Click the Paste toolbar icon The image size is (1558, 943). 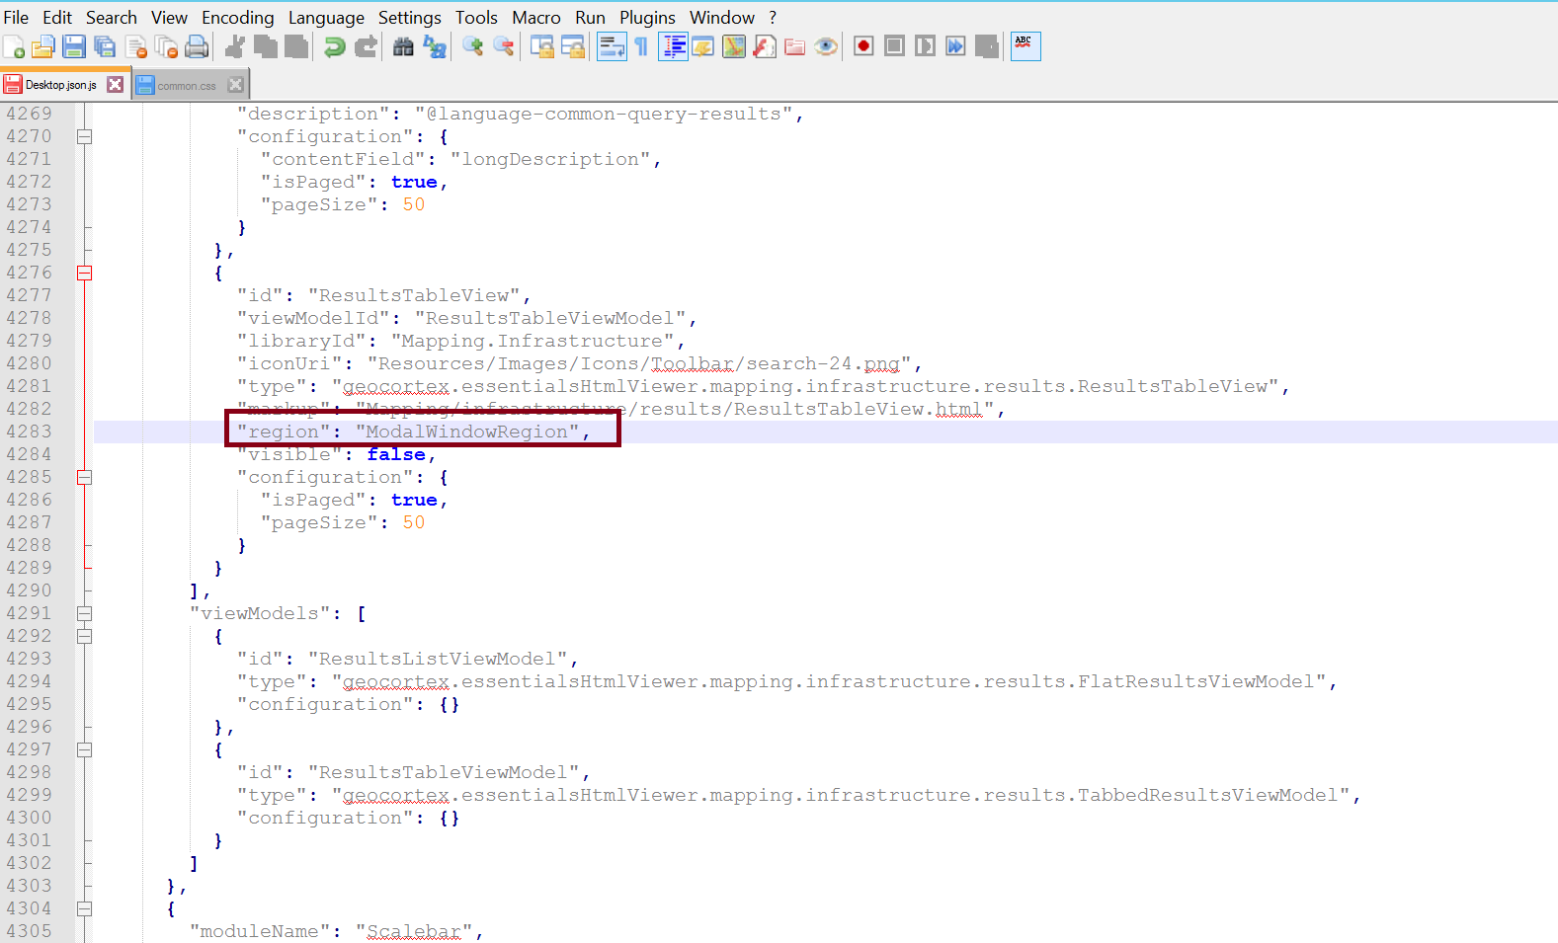coord(296,46)
